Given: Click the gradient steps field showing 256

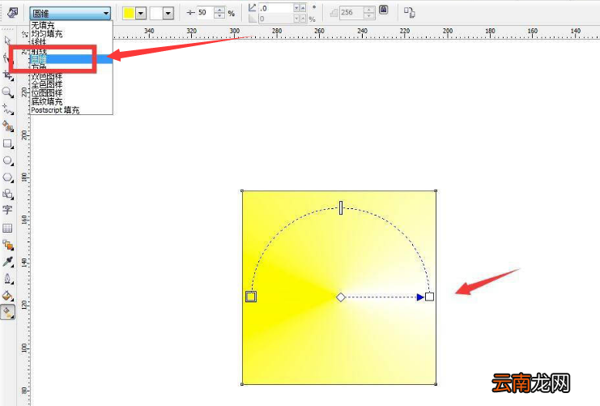Looking at the screenshot, I should [351, 13].
